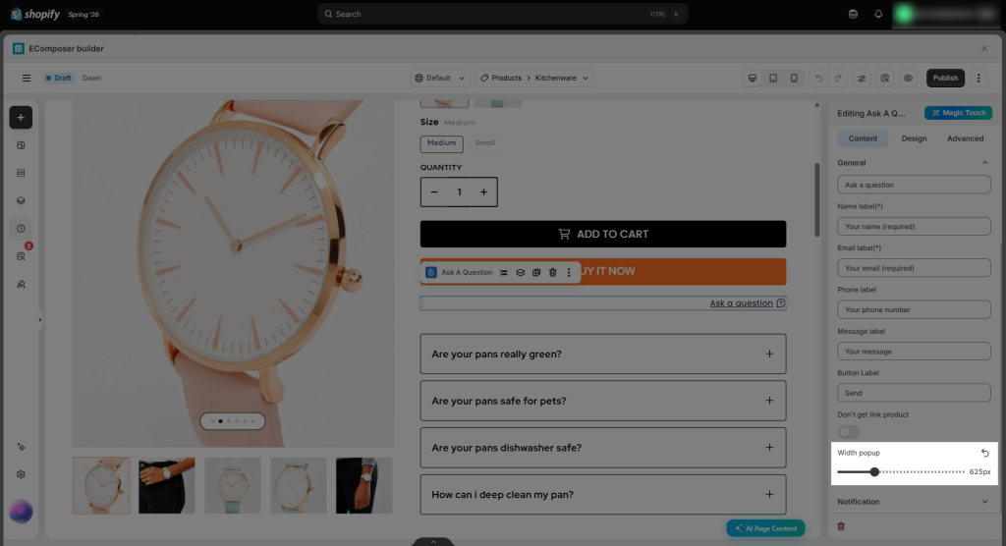The image size is (1006, 546).
Task: Switch to mobile device view icon
Action: click(x=794, y=79)
